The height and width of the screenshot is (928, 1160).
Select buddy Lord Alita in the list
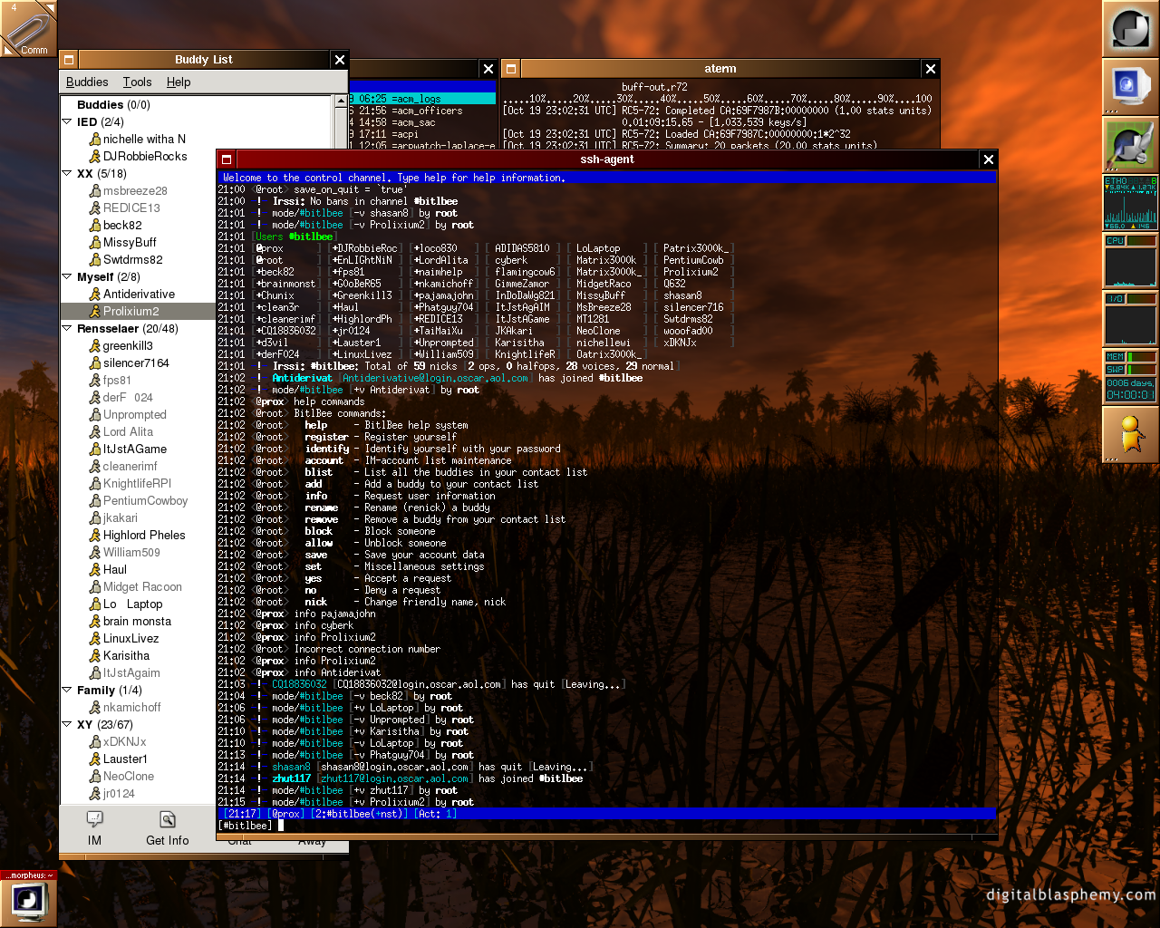[138, 432]
